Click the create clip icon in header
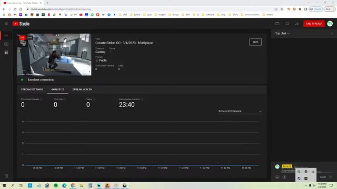Screen dimensions: 337x189 [277, 24]
